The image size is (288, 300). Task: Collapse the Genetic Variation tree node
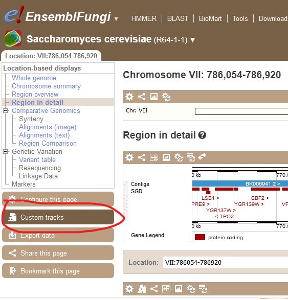[5, 151]
